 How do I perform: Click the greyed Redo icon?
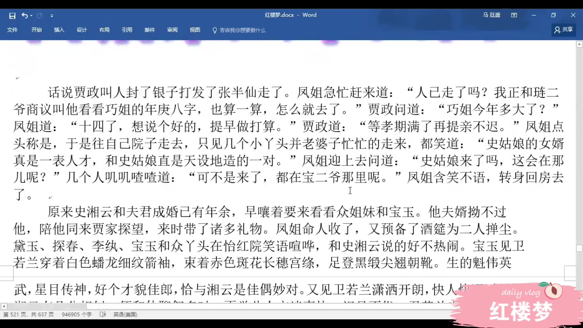[x=40, y=15]
